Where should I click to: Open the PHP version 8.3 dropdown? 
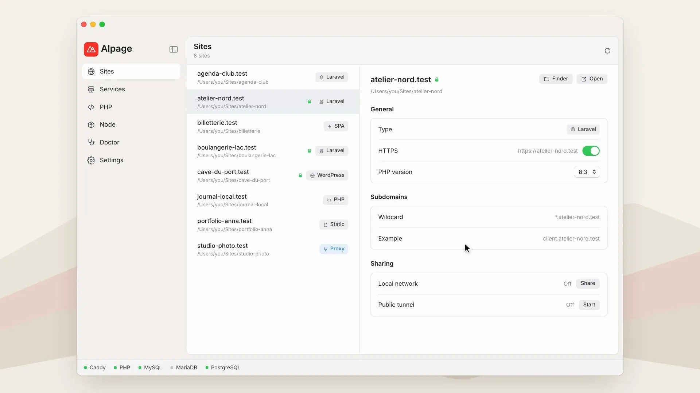[x=587, y=172]
